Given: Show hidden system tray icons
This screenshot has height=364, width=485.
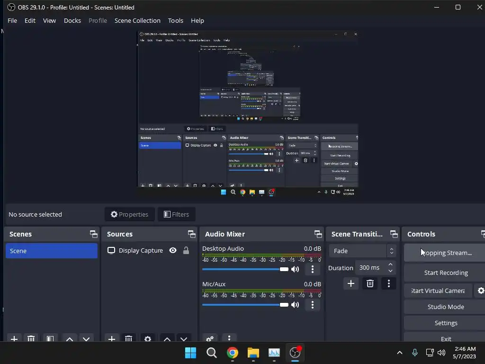Looking at the screenshot, I should coord(400,353).
